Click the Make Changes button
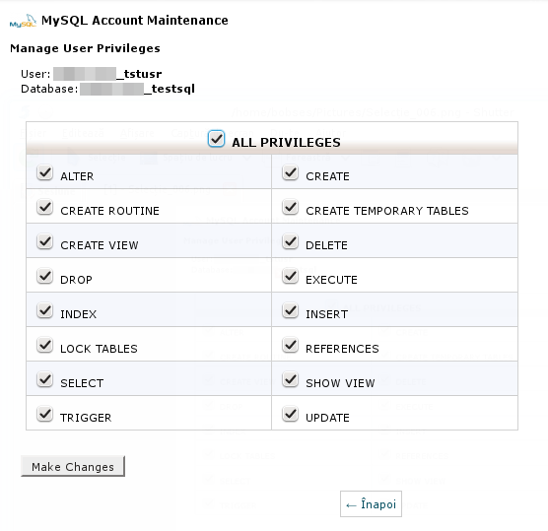 (x=73, y=466)
